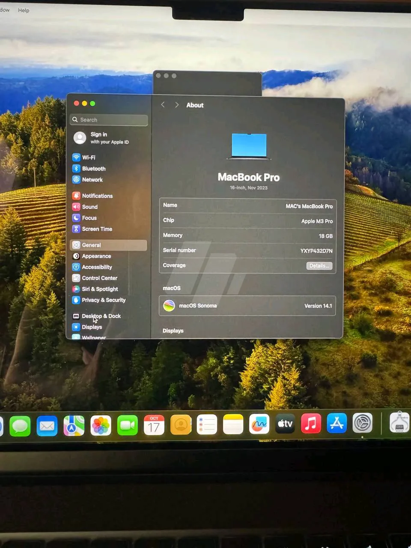Viewport: 411px width, 548px height.
Task: Open Accessibility settings
Action: pos(92,267)
